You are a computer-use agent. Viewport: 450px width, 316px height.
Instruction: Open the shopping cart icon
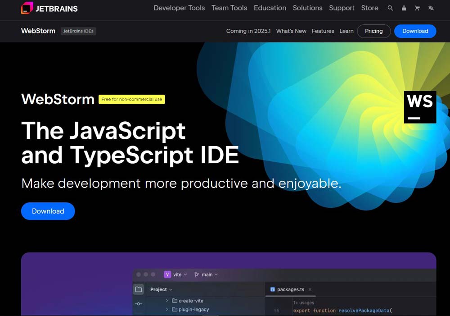(x=417, y=8)
